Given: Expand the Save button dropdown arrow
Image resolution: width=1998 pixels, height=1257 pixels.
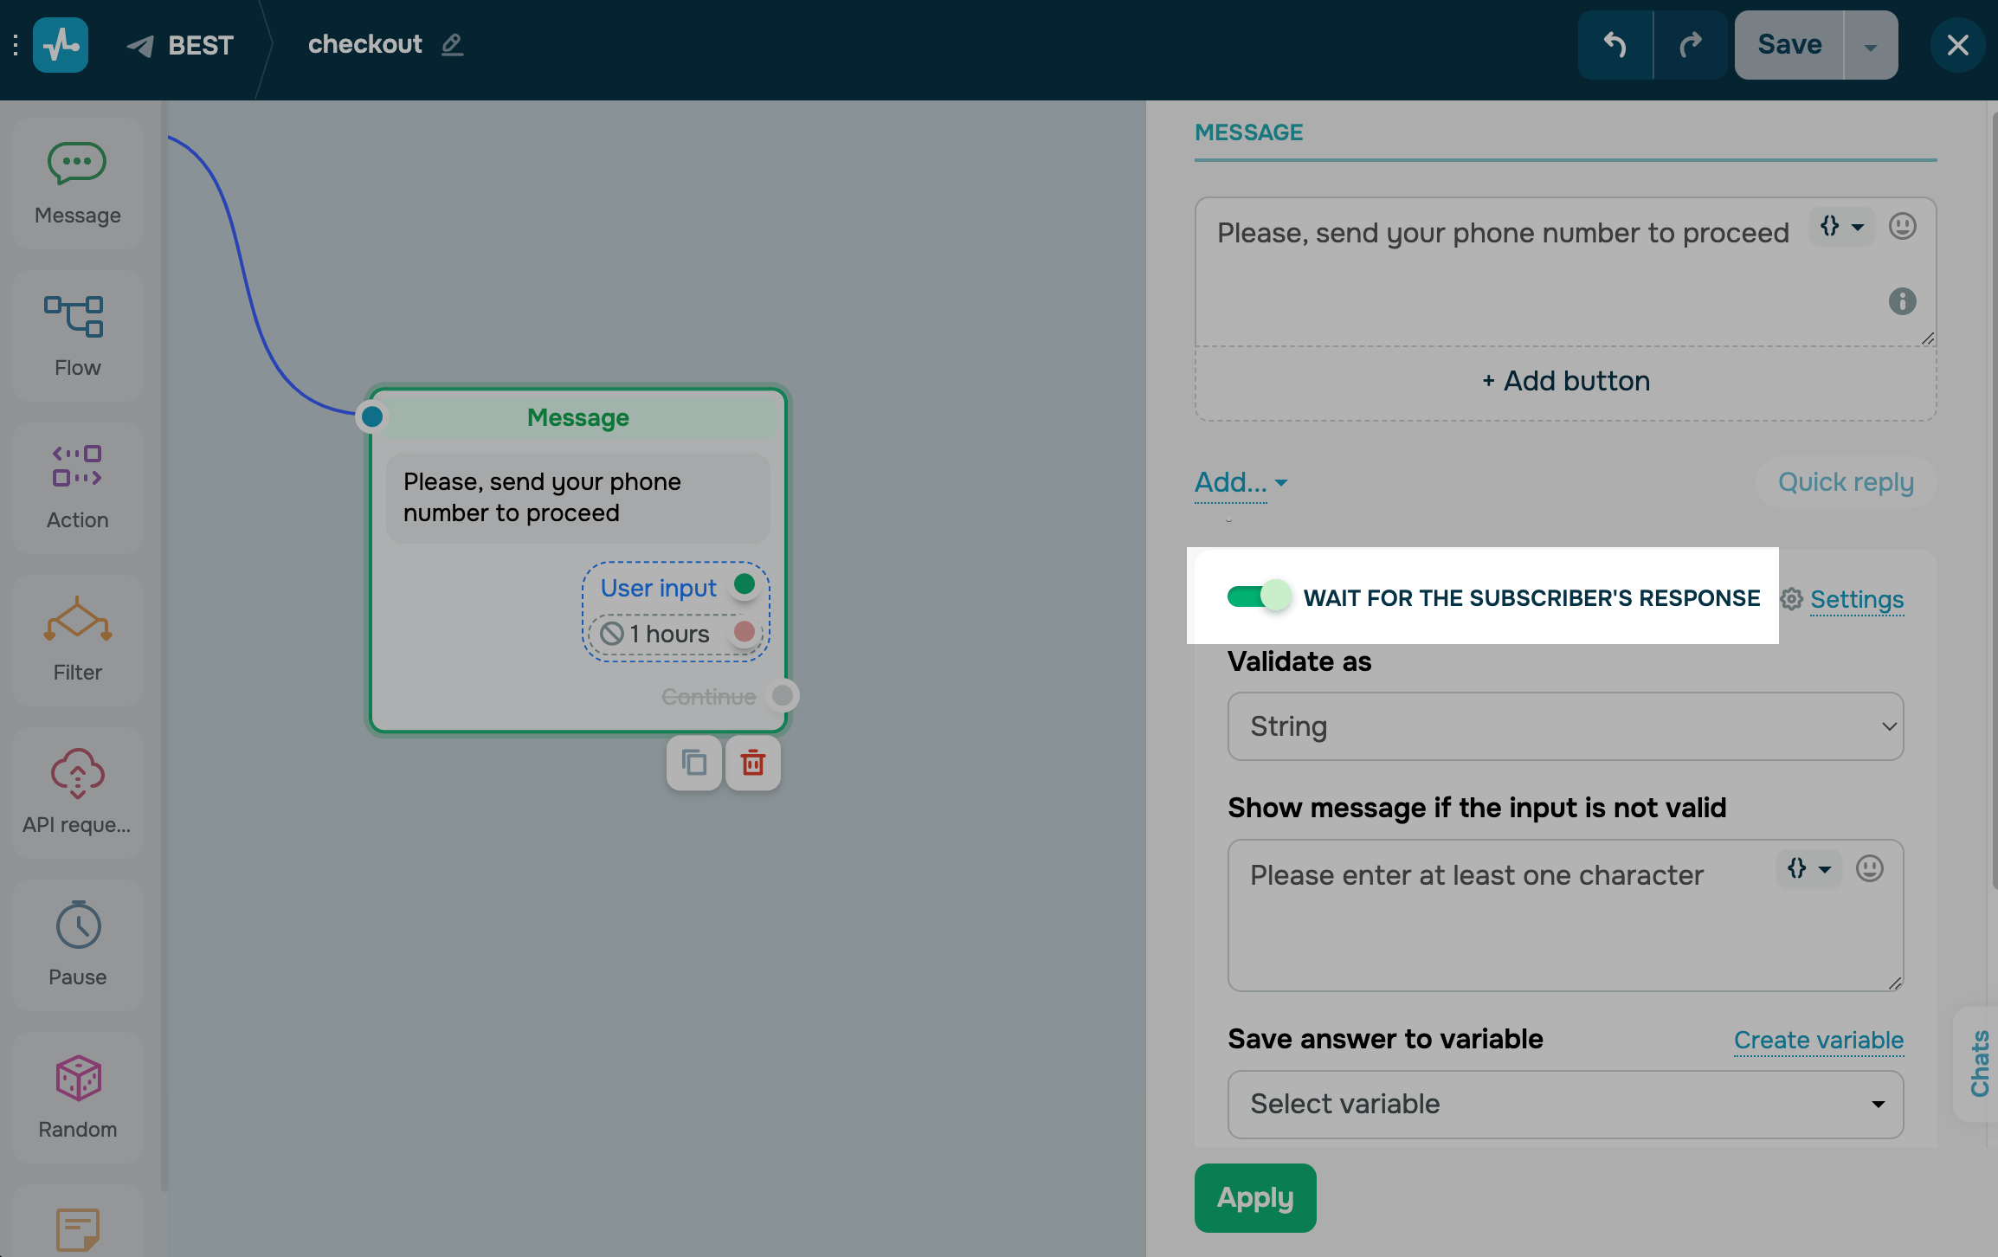Looking at the screenshot, I should coord(1870,46).
